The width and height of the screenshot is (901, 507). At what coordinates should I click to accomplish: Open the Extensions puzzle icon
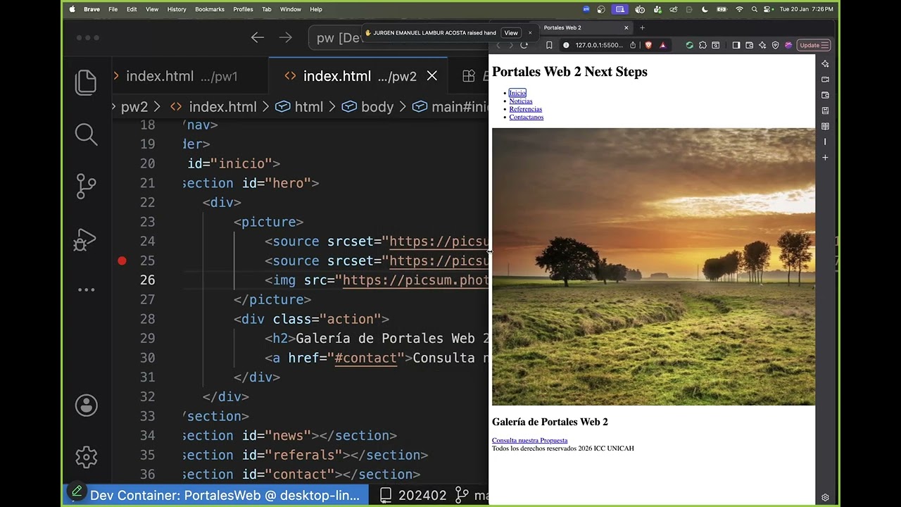(702, 45)
